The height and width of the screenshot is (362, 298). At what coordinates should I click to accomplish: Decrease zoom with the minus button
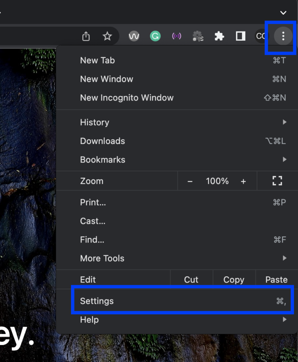point(190,182)
